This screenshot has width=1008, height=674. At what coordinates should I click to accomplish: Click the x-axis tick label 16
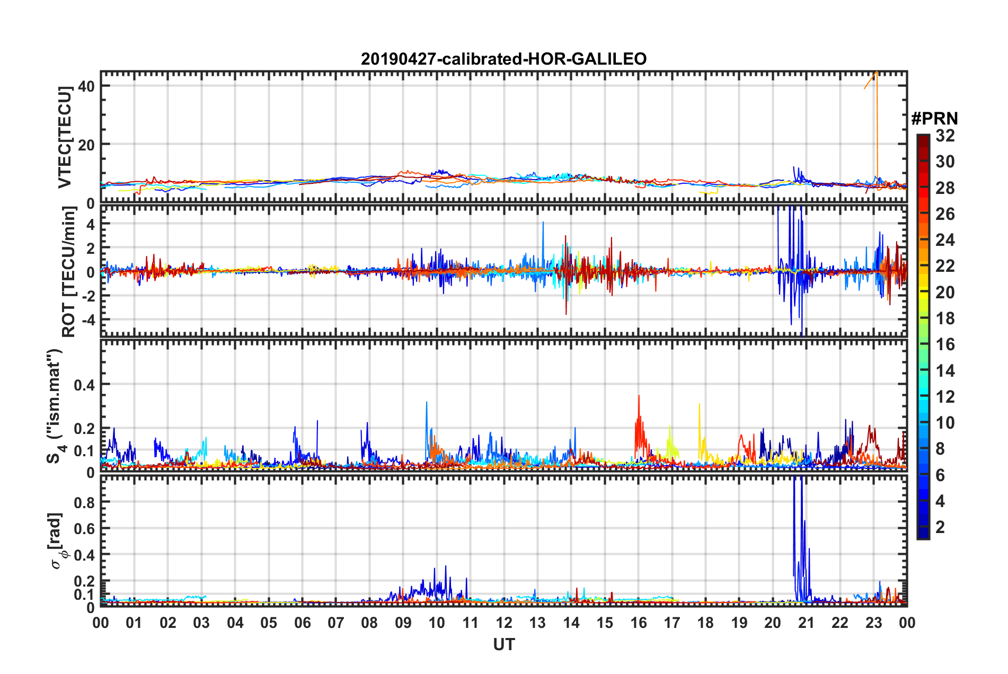638,623
